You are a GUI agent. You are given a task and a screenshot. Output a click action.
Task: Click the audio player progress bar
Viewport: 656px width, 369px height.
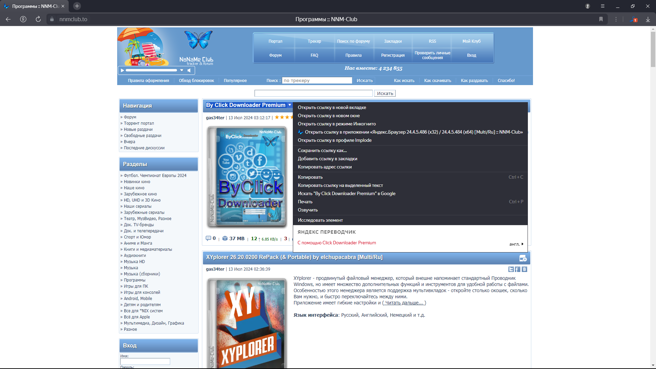(x=151, y=70)
